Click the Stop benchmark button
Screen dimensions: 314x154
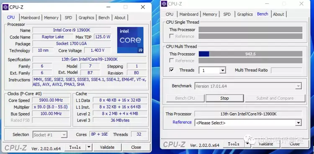pos(224,98)
